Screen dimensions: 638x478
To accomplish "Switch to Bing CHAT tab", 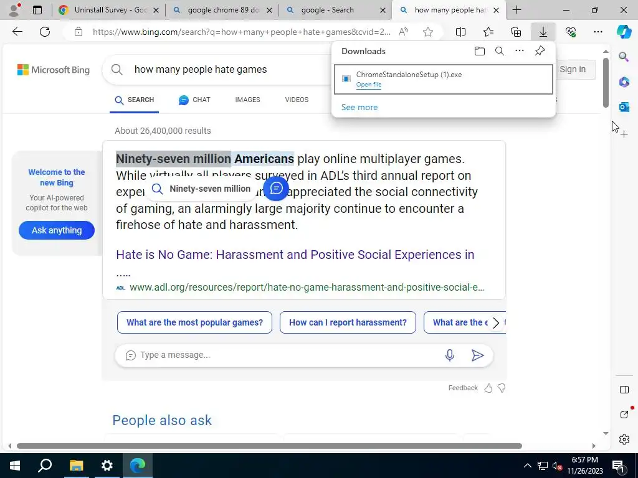I will click(x=194, y=100).
